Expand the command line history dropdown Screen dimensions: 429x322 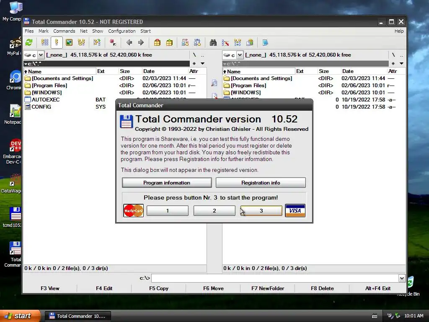[402, 278]
